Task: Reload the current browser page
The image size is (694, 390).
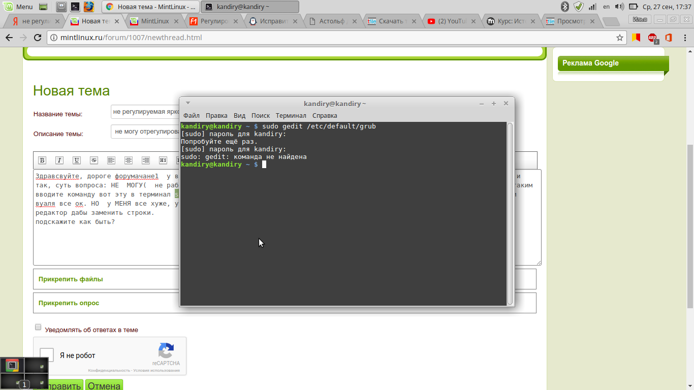Action: pyautogui.click(x=37, y=38)
